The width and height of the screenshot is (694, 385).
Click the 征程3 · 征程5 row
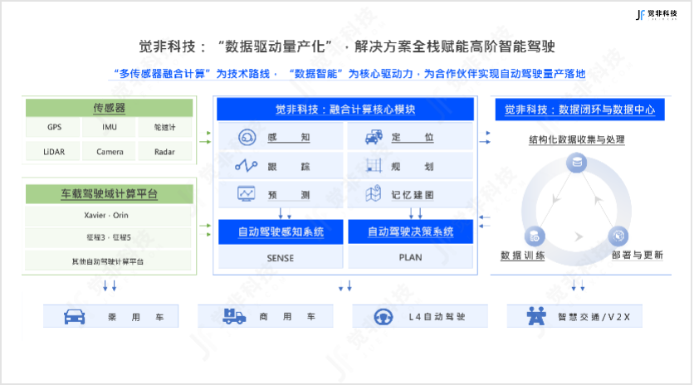tap(108, 237)
